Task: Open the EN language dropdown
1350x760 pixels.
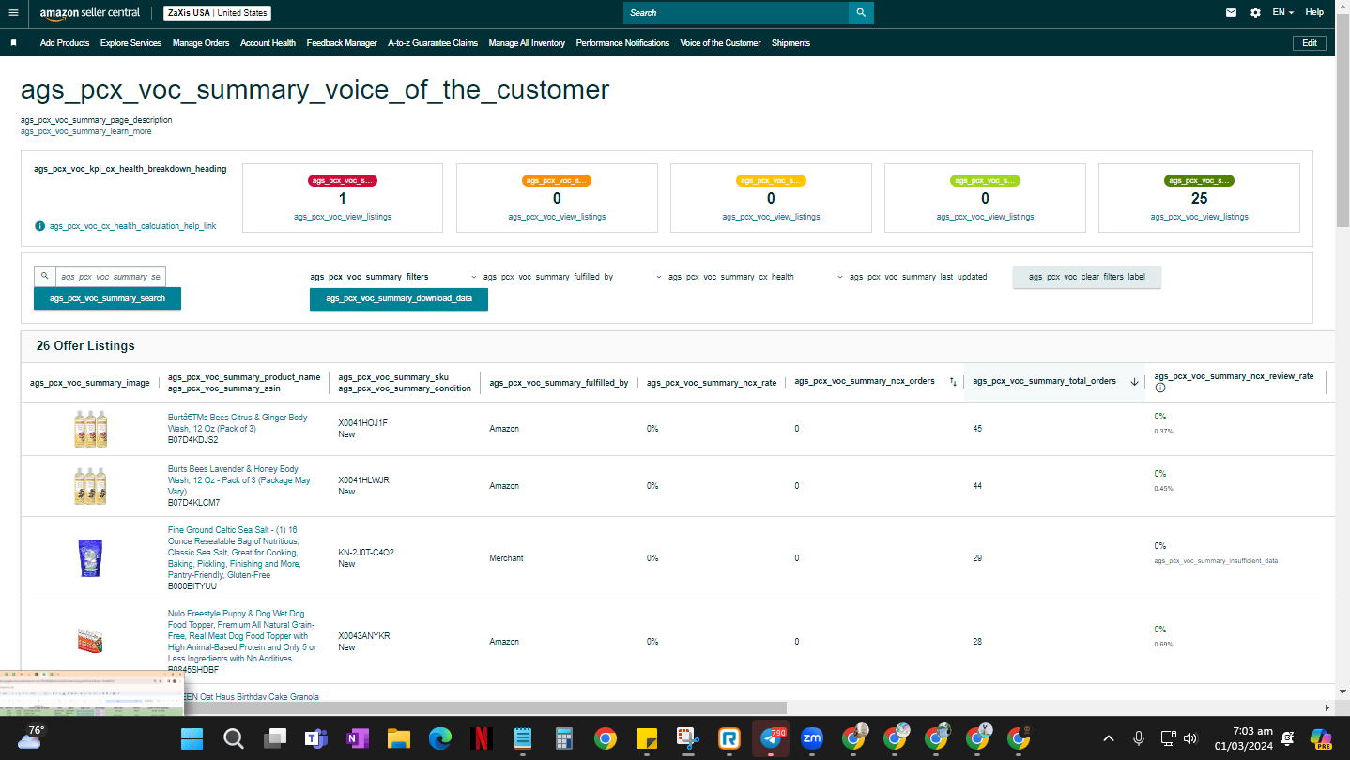Action: pyautogui.click(x=1282, y=13)
